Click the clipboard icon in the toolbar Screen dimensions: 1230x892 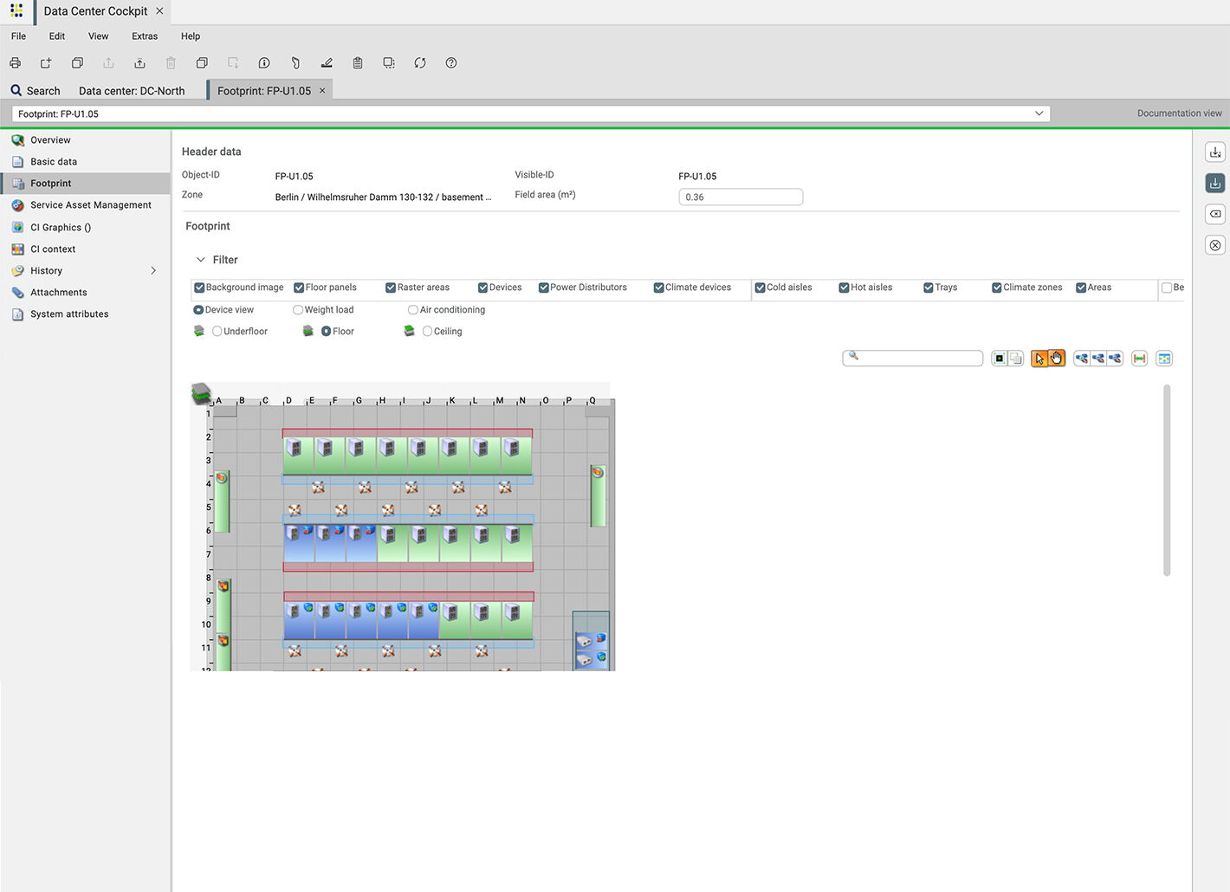[358, 63]
